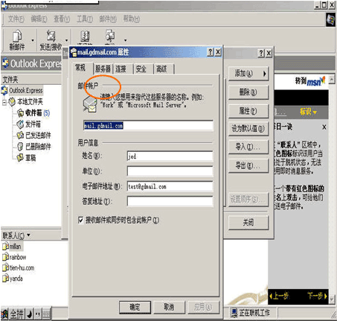Click the dialog help question mark button
This screenshot has height=321, width=337.
210,52
